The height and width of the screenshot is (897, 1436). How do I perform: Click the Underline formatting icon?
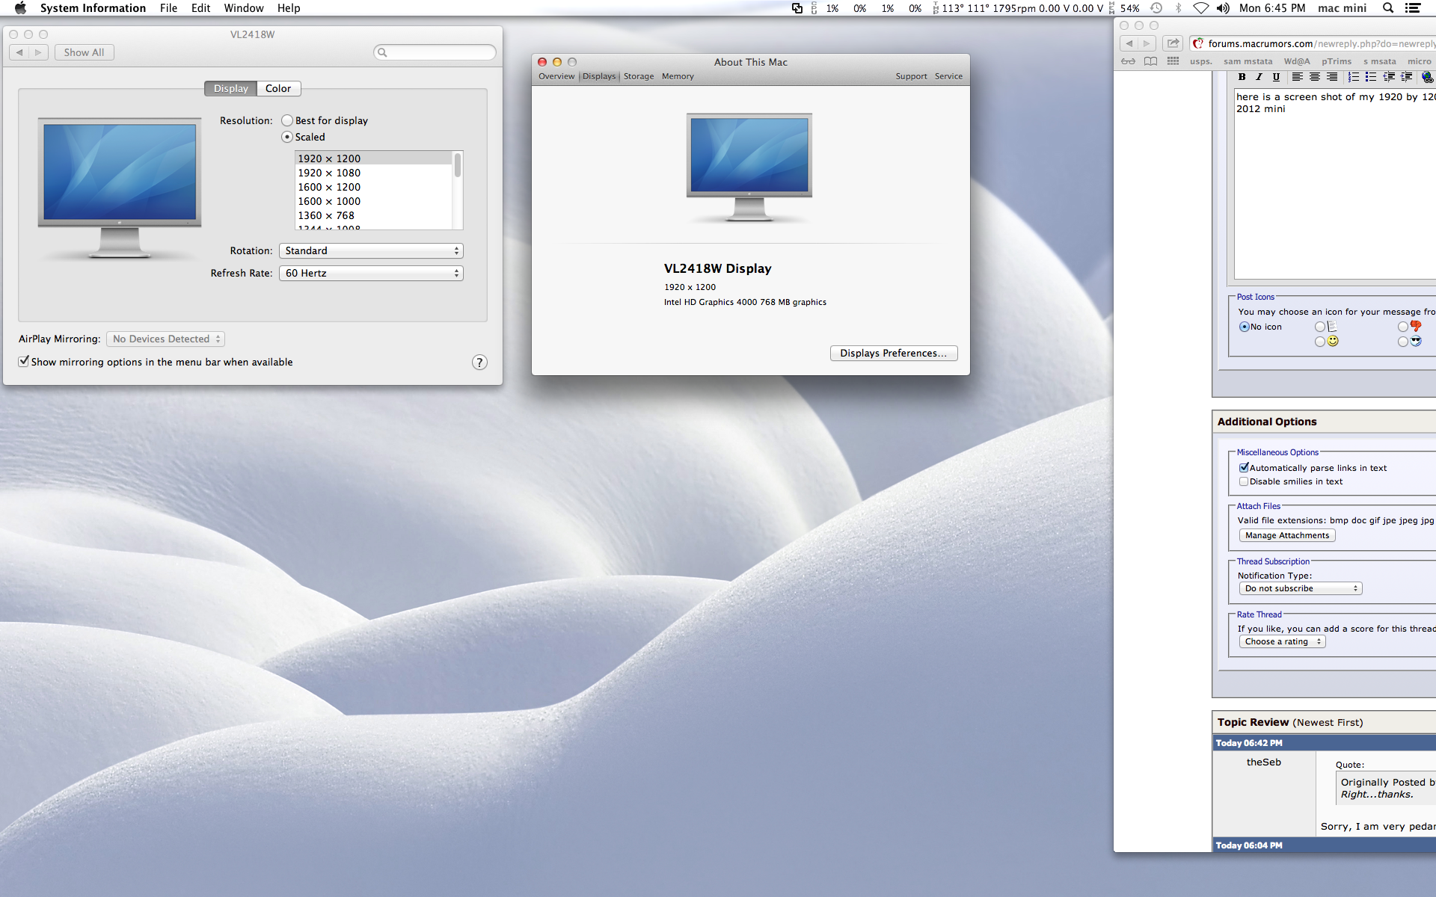click(1276, 77)
